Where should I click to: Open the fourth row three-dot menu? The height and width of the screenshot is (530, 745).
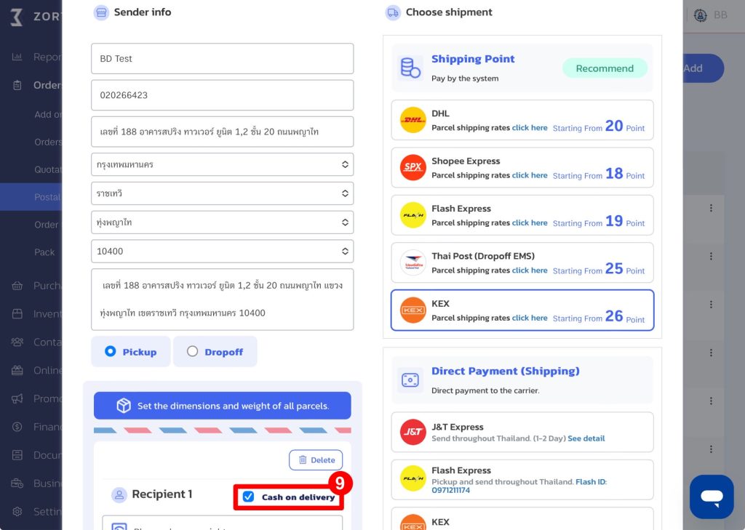[711, 353]
